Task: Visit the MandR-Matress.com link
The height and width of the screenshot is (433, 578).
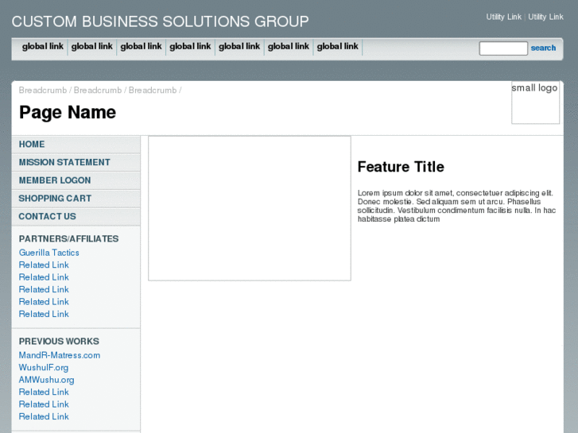Action: click(x=60, y=355)
